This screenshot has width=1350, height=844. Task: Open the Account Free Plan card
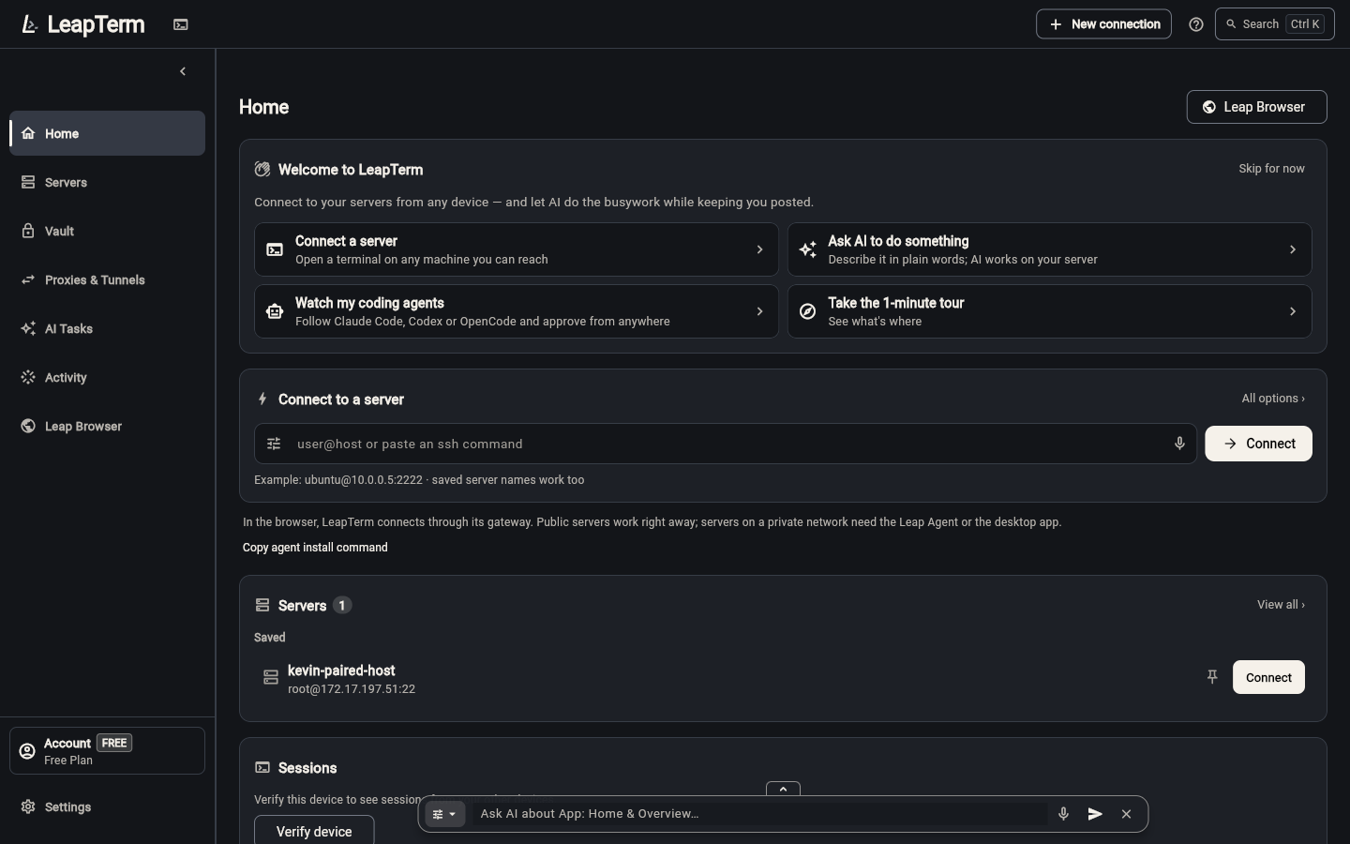[x=108, y=750]
